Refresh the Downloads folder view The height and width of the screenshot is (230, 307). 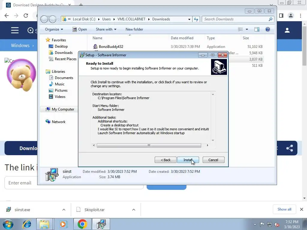click(196, 19)
